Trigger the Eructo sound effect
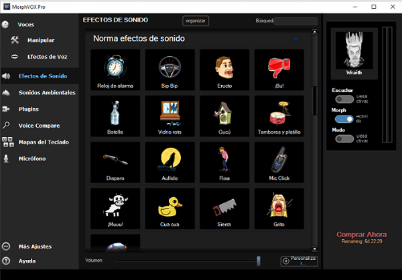Screen dimensions: 402x280 224,69
